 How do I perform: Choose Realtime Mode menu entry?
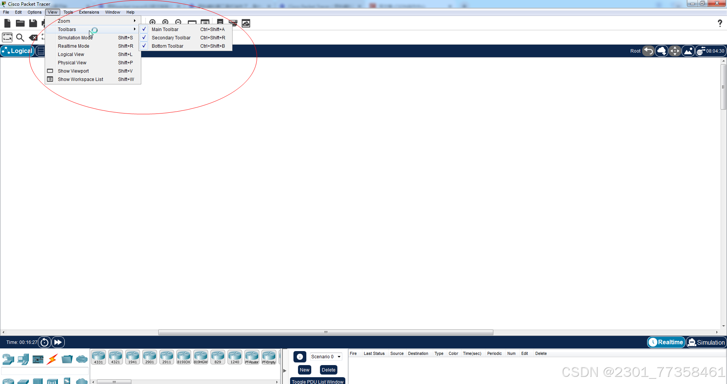93,46
